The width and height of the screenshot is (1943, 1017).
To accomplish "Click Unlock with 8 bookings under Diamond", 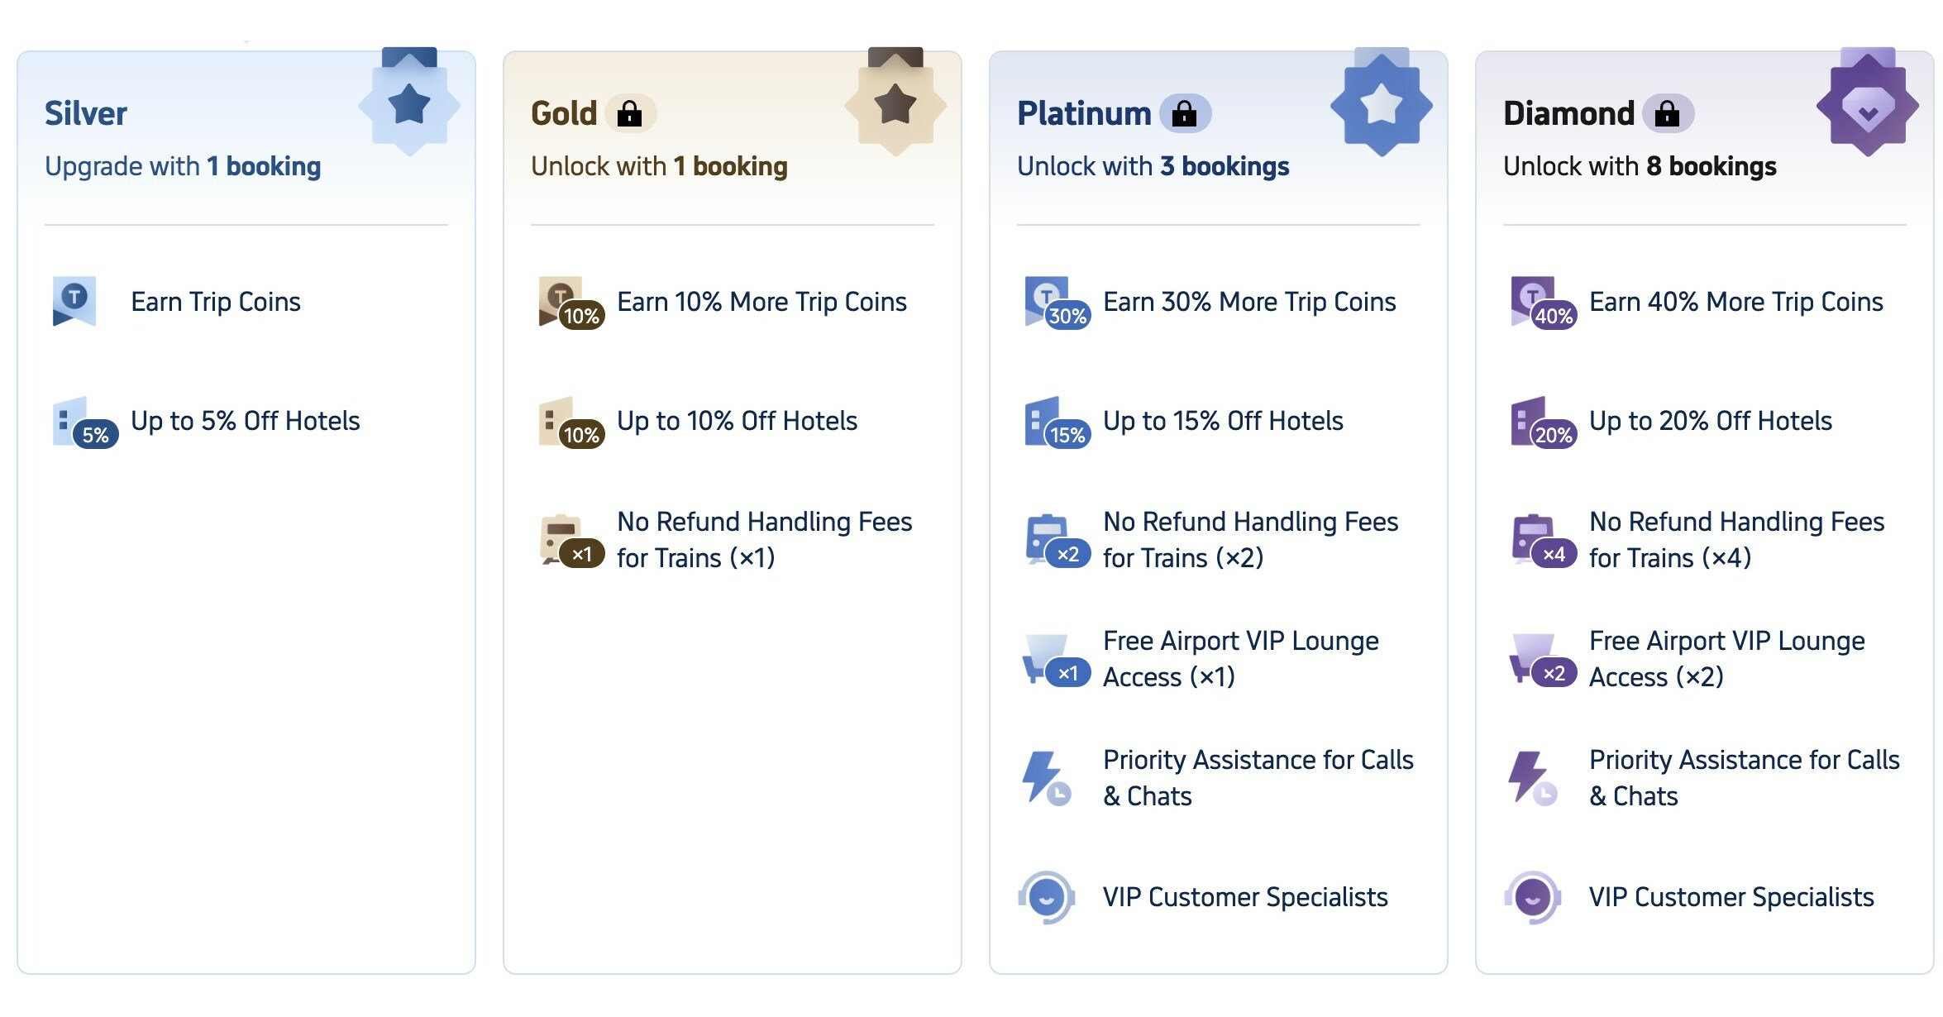I will 1639,165.
